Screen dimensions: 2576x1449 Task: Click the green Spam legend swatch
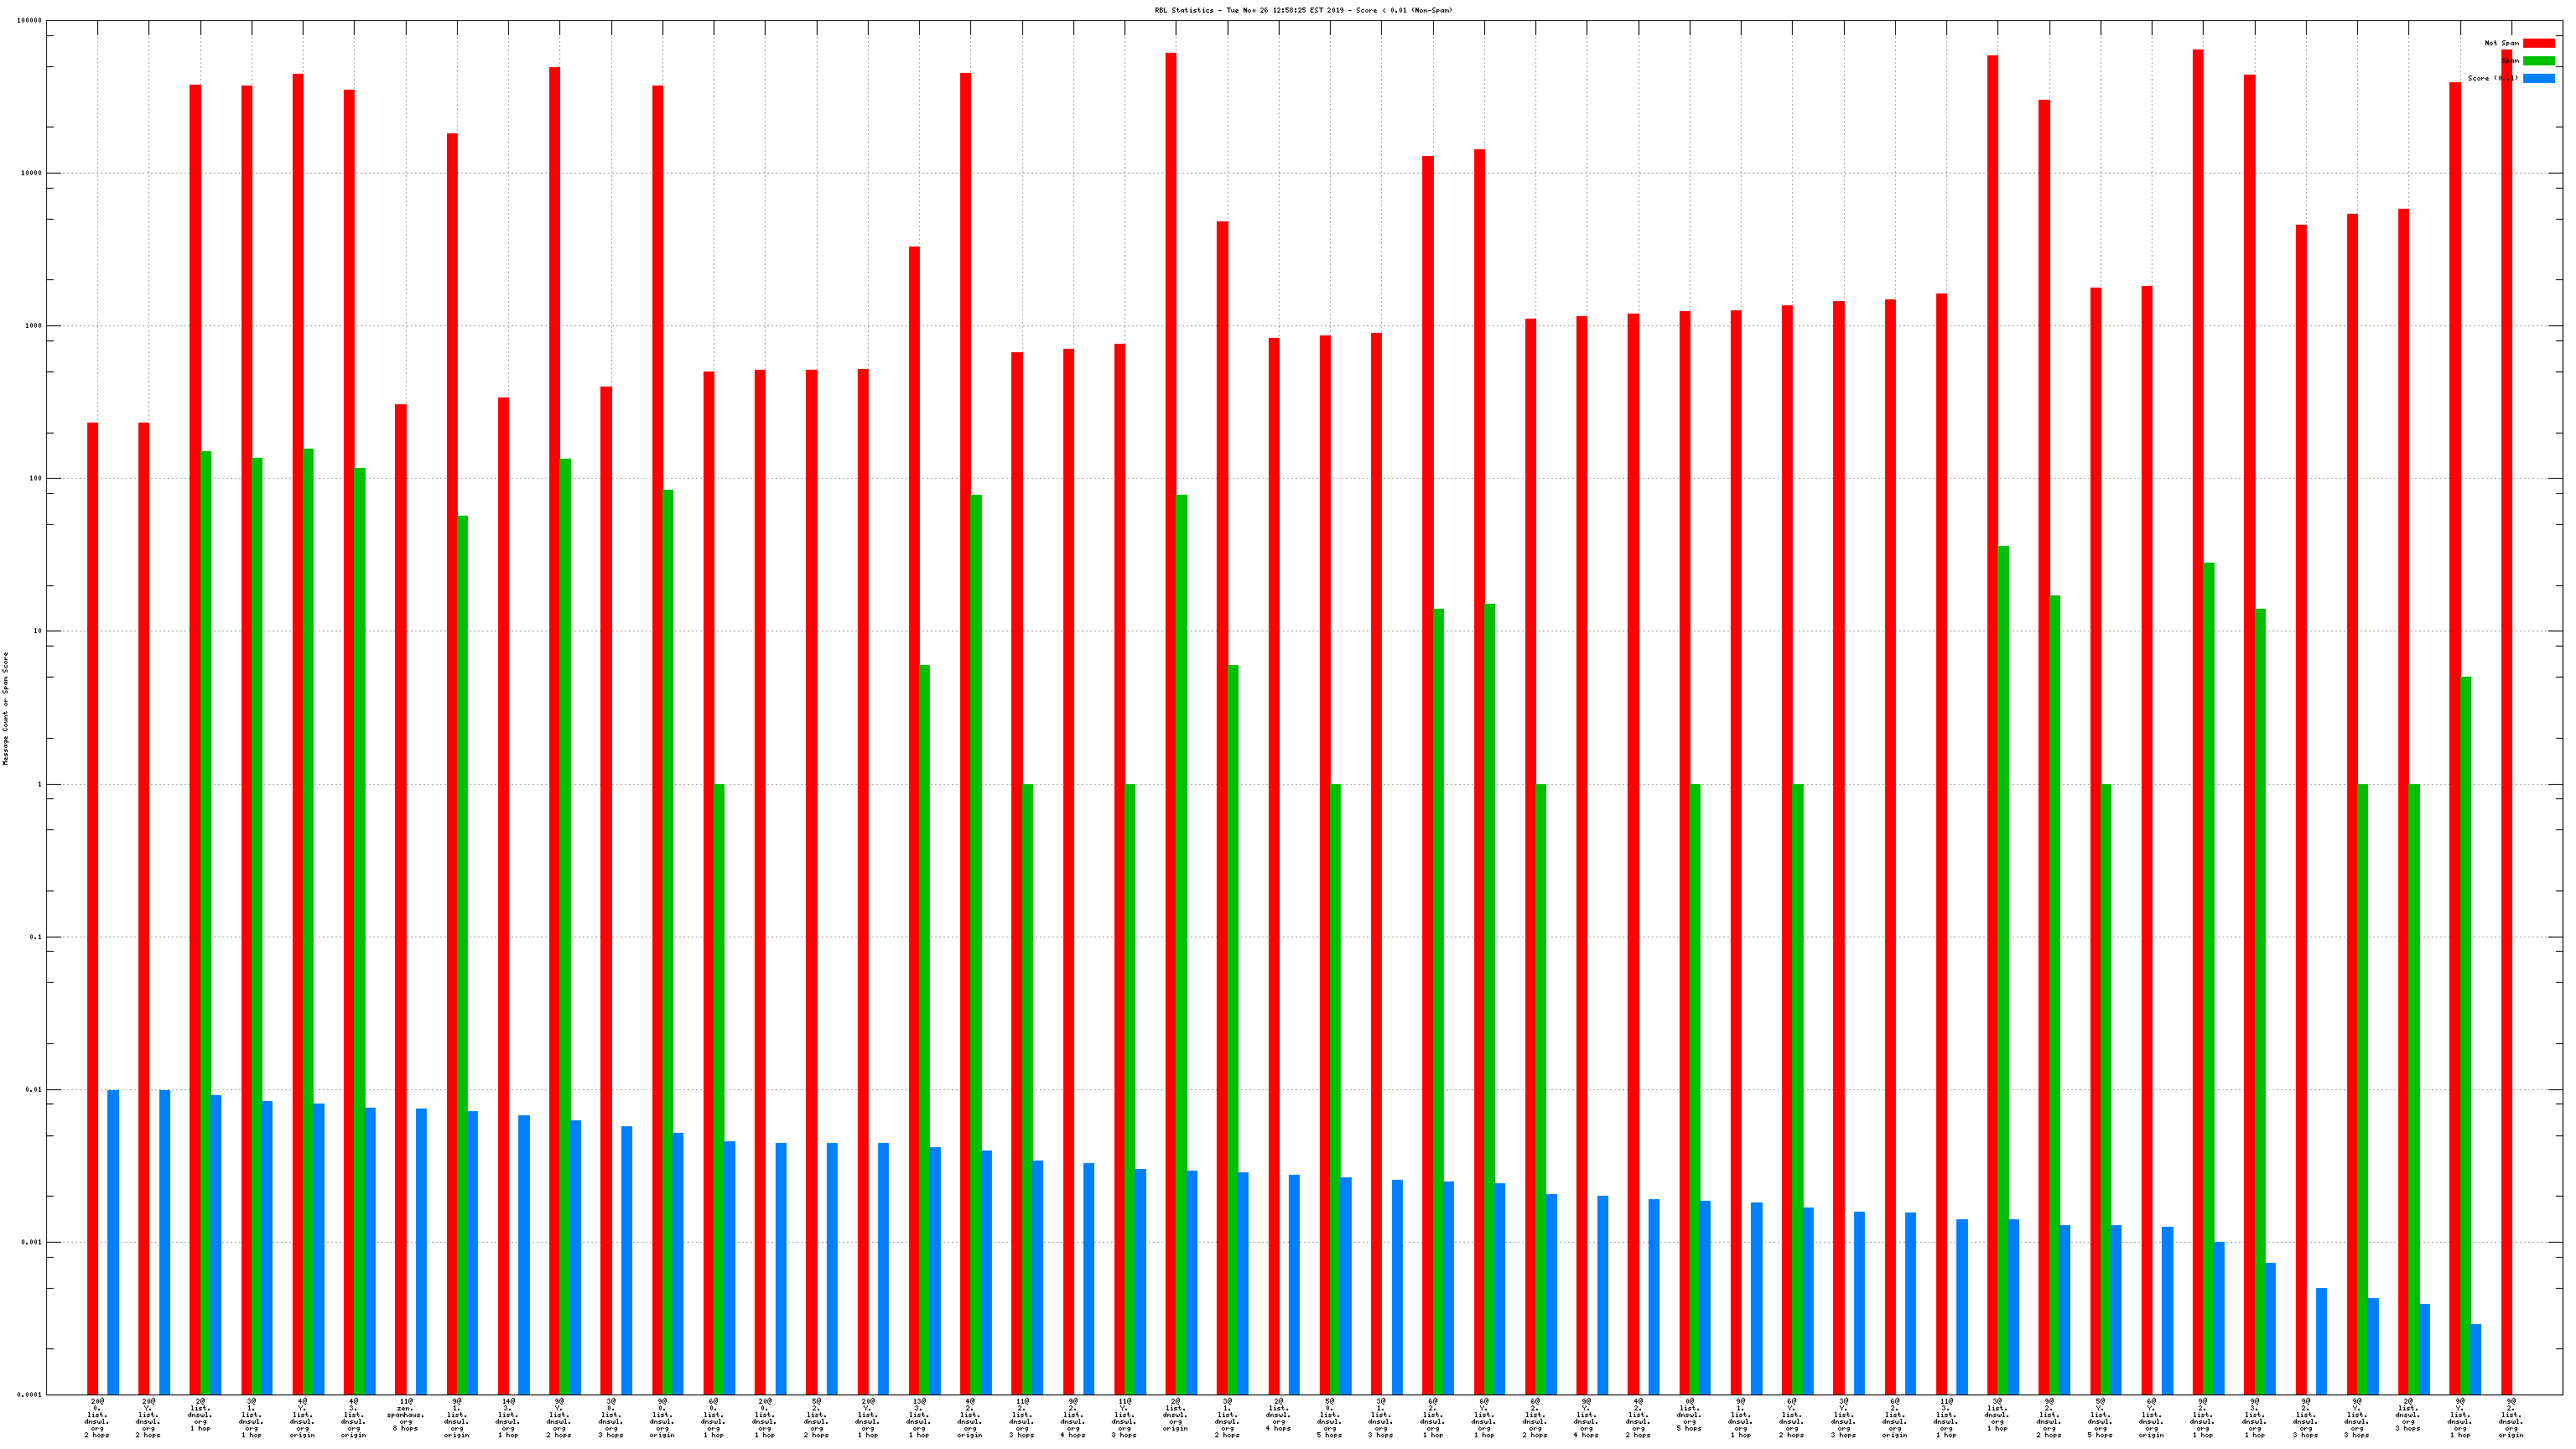click(2538, 61)
